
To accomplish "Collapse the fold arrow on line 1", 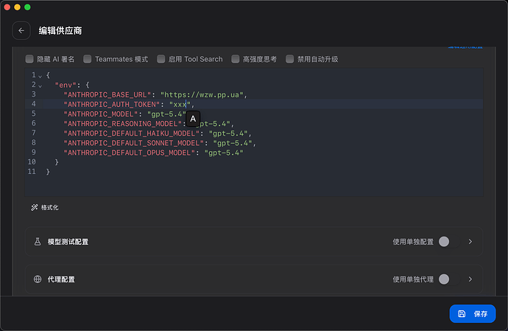I will pyautogui.click(x=40, y=76).
